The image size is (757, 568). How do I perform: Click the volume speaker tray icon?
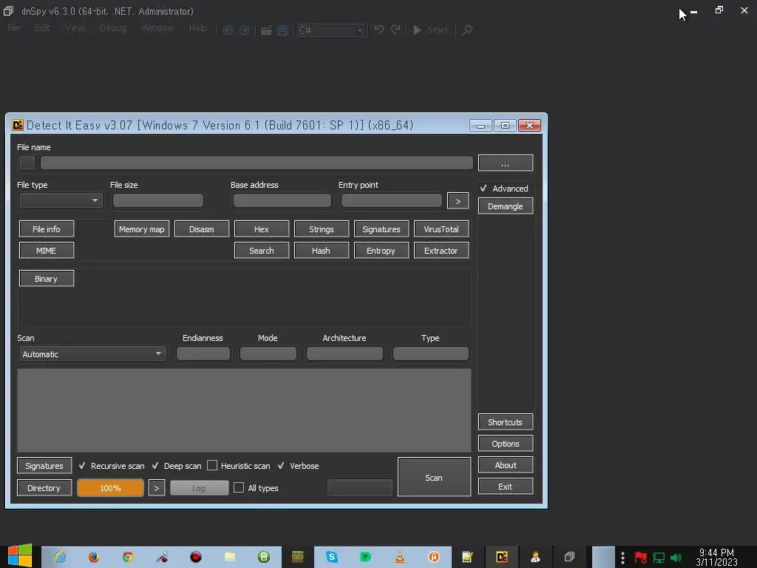pyautogui.click(x=676, y=558)
